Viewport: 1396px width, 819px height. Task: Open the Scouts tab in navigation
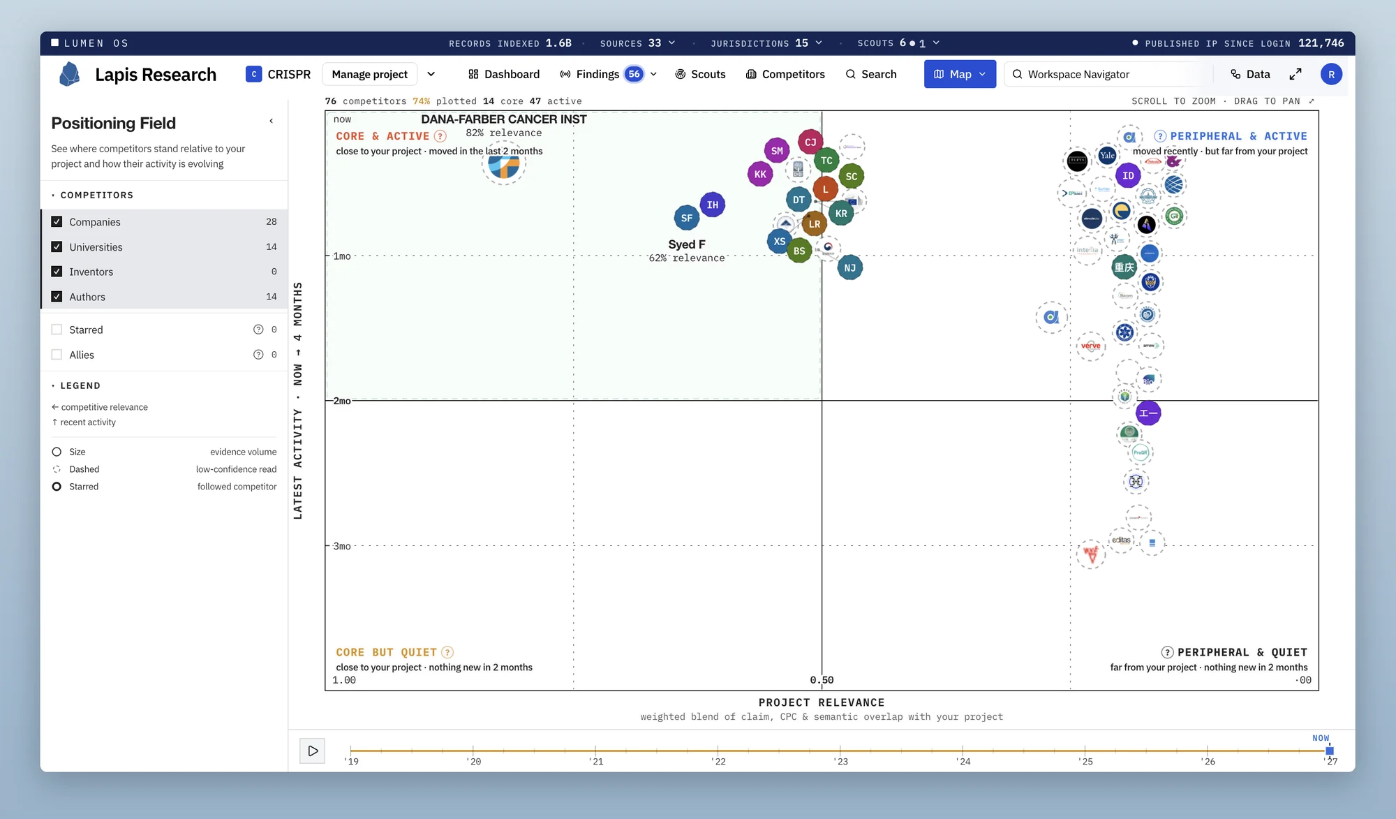pos(700,74)
